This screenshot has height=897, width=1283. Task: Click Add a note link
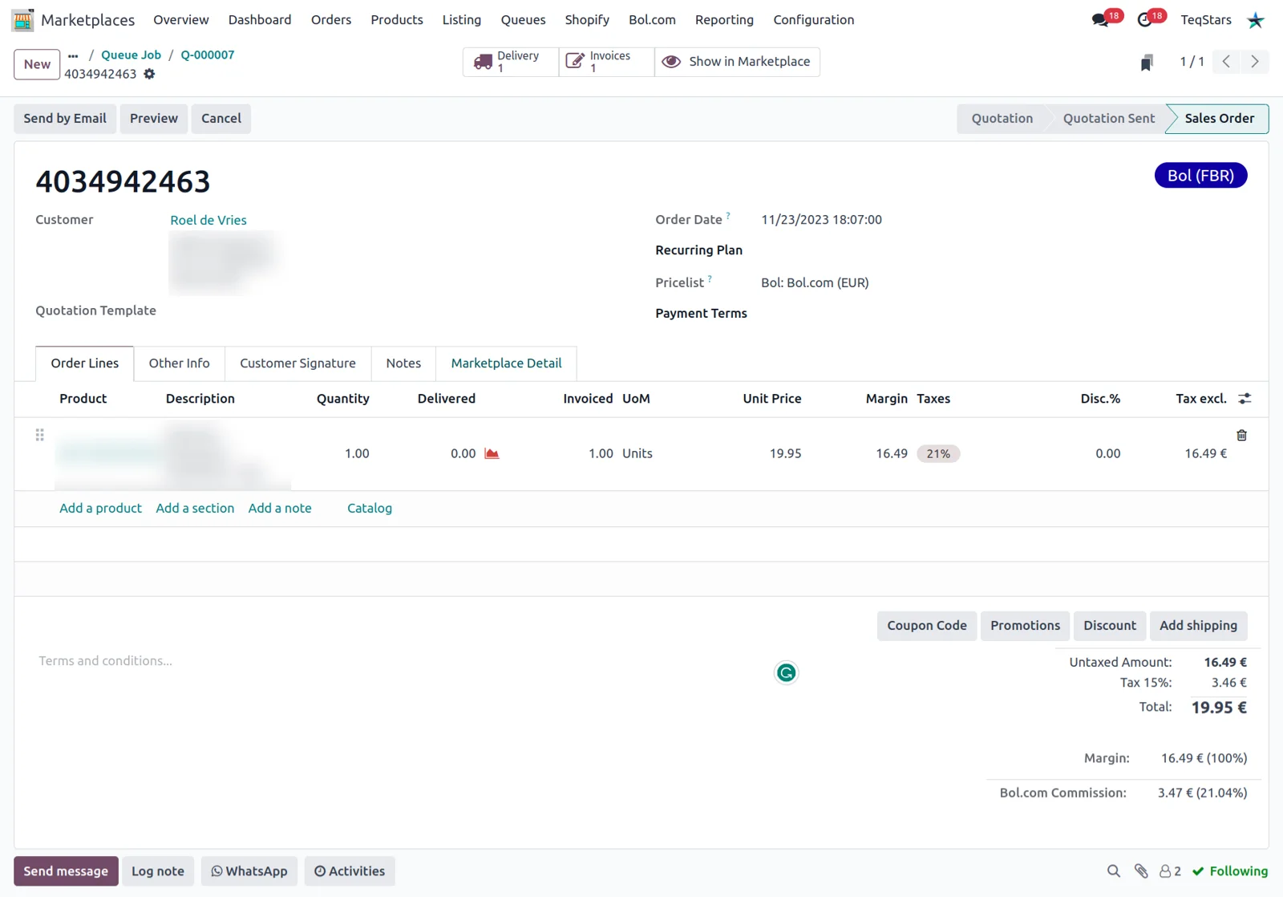tap(280, 509)
